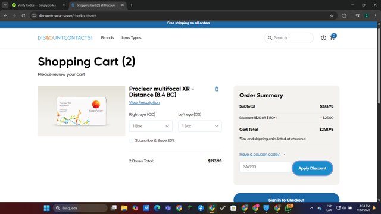Open the tab search dropdown arrow
The height and width of the screenshot is (214, 381).
[5, 5]
